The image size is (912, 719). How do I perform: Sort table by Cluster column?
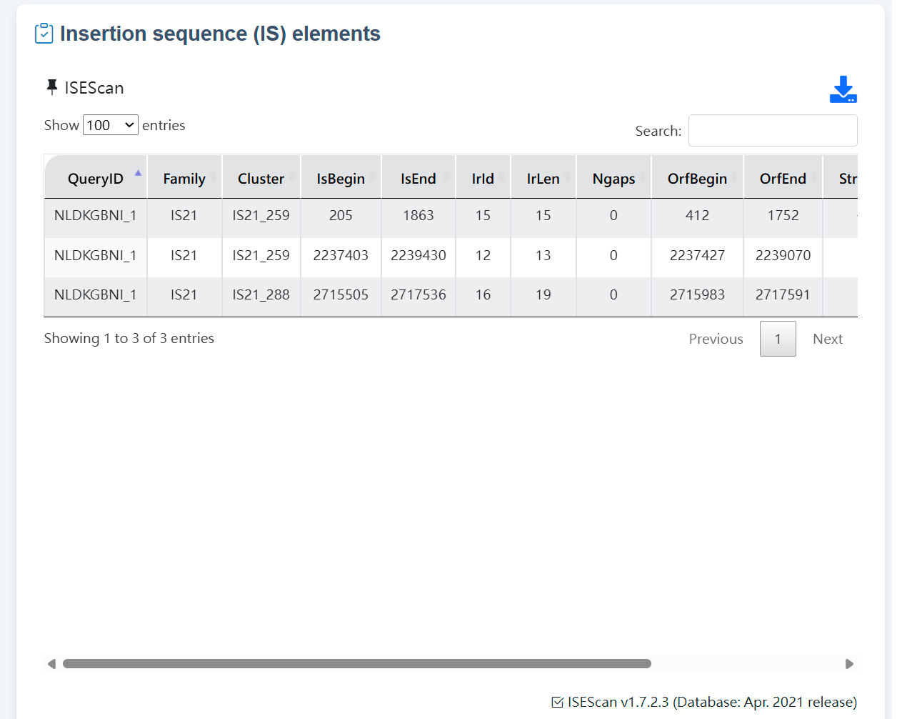click(x=261, y=179)
